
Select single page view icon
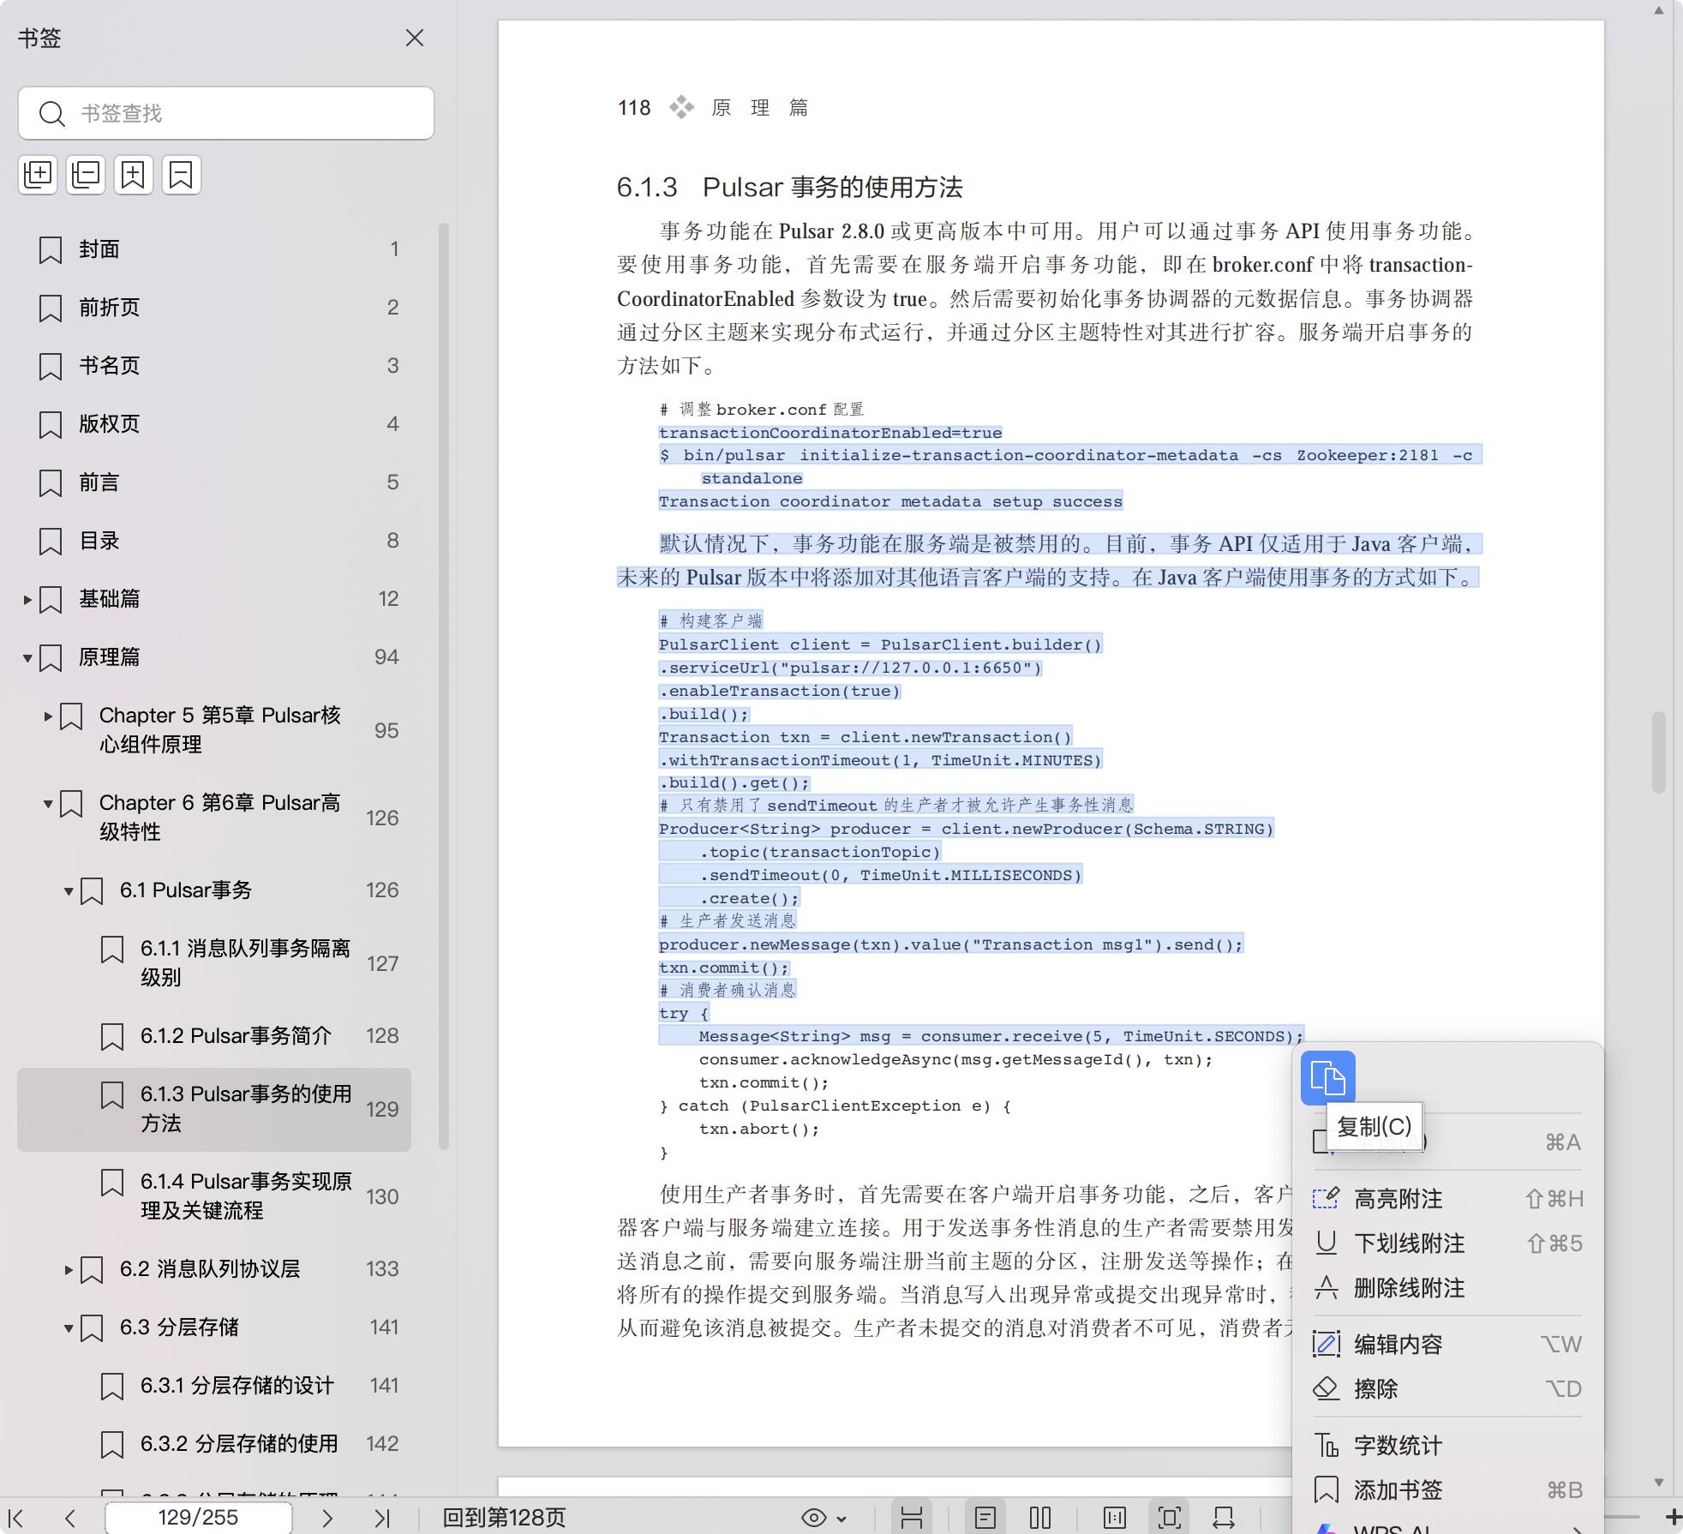point(985,1518)
